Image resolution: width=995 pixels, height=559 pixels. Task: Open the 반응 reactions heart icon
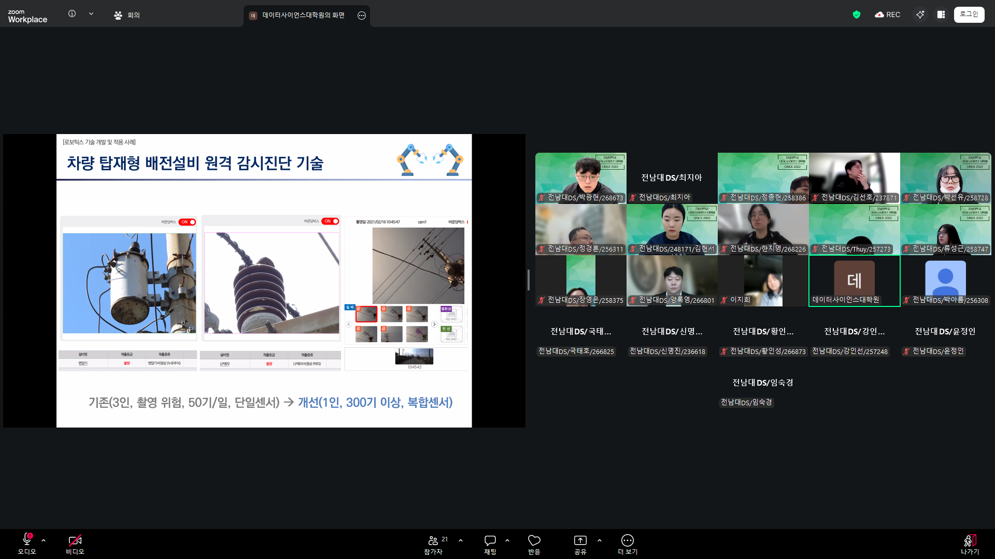pyautogui.click(x=534, y=540)
